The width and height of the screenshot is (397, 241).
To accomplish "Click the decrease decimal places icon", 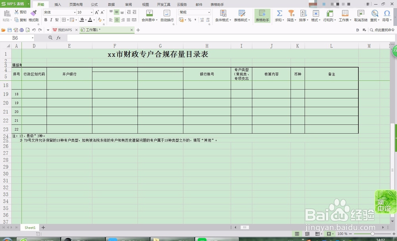I will [x=208, y=20].
